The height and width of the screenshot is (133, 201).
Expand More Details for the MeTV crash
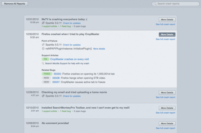coord(167,20)
